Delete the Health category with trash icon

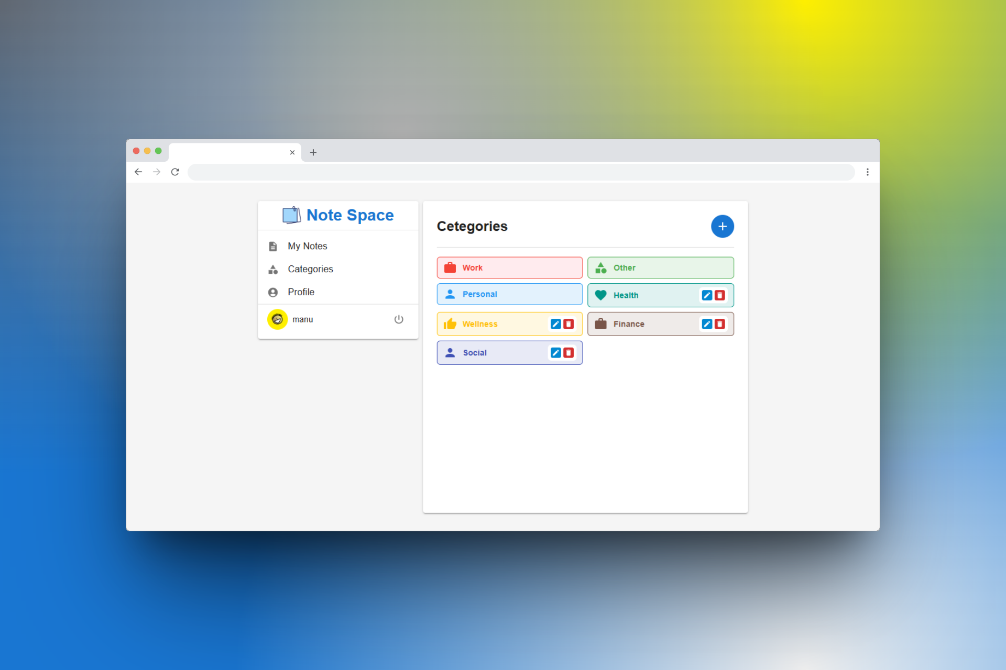click(x=720, y=295)
